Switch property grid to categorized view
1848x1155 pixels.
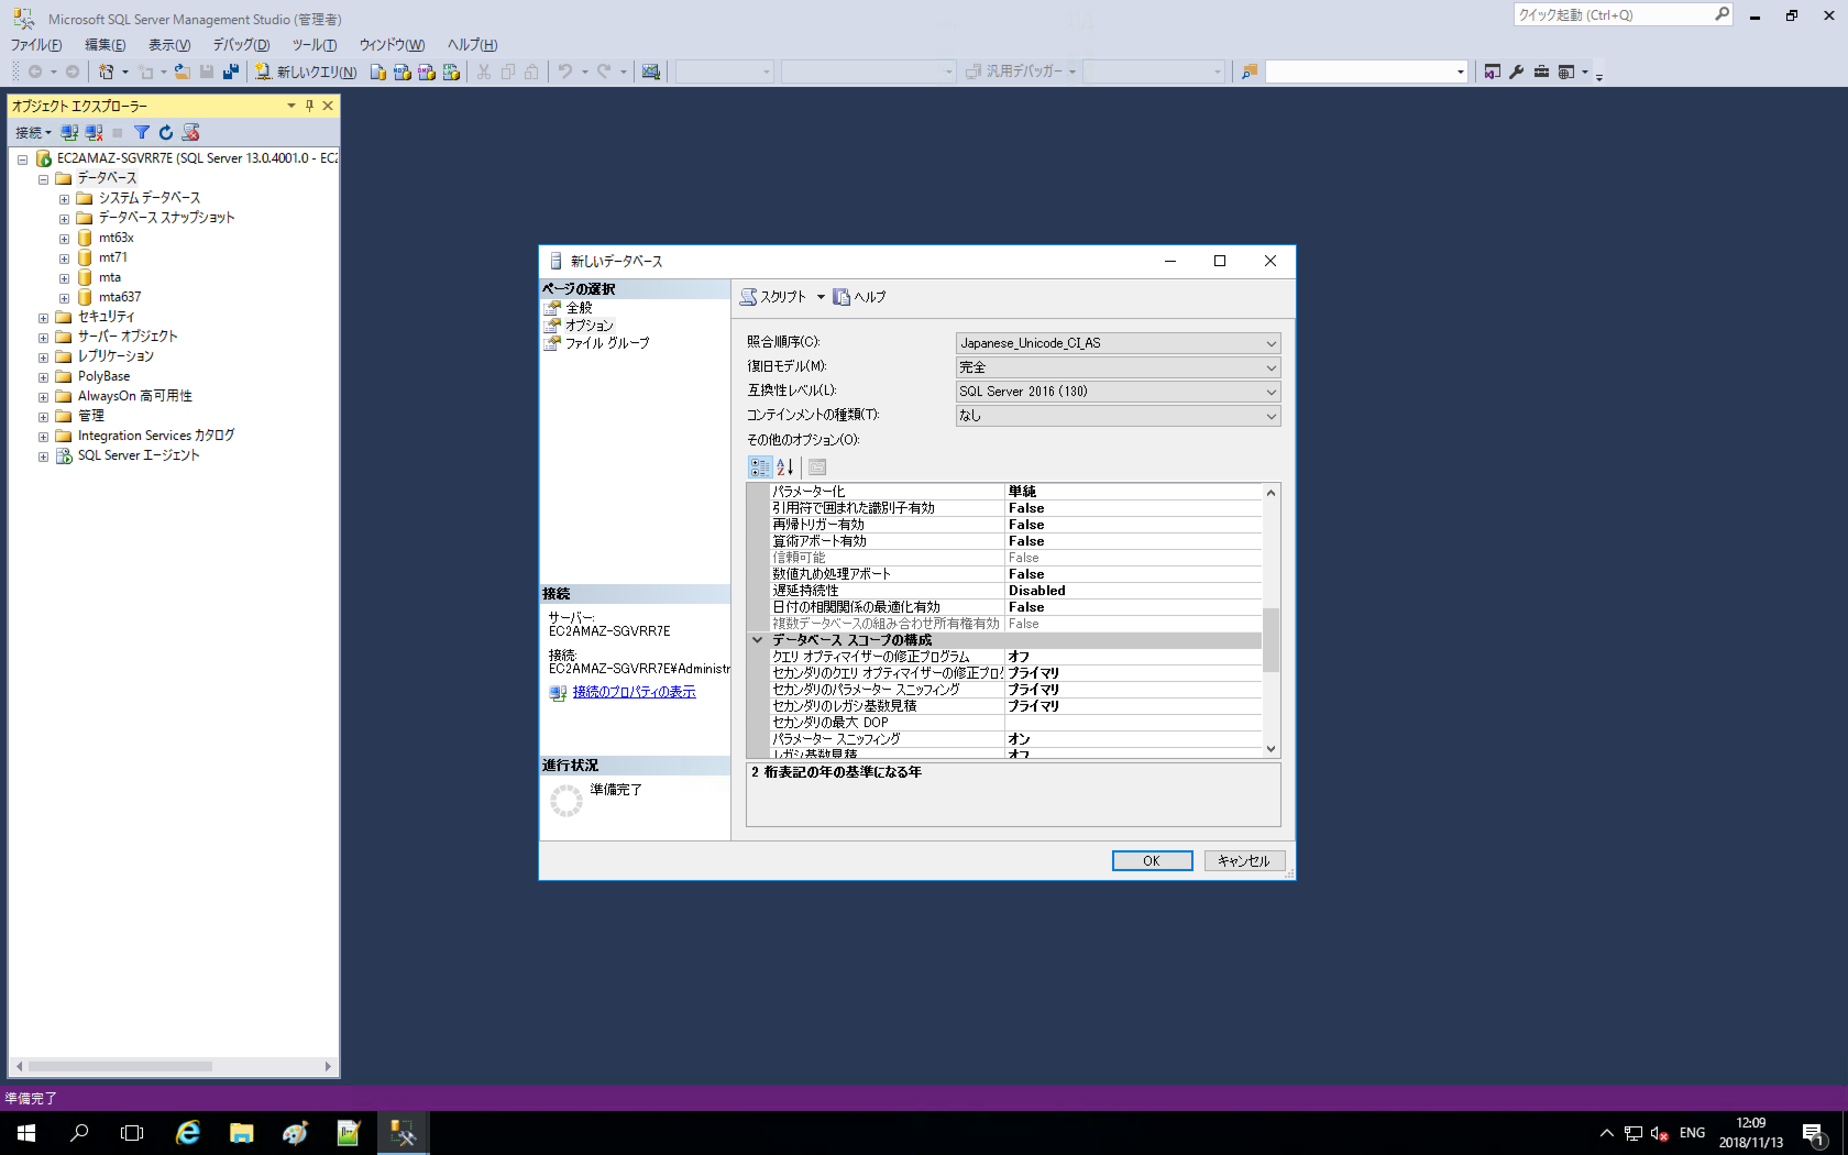click(760, 467)
